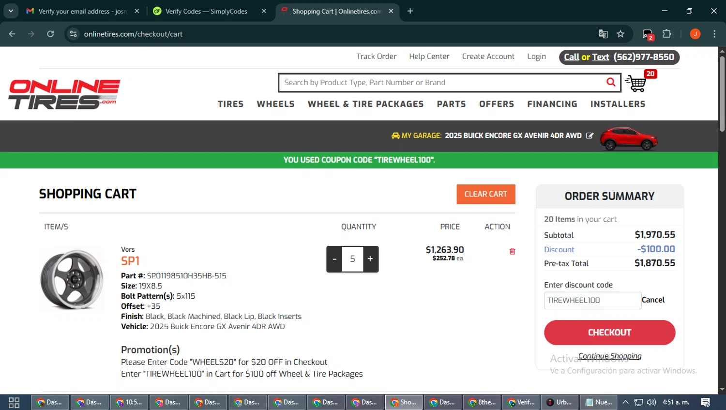The height and width of the screenshot is (410, 726).
Task: Close the SimplyCodes tab
Action: [x=264, y=11]
